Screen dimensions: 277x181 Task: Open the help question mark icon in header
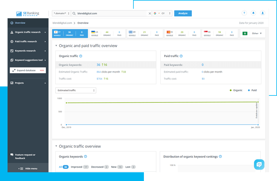(244, 13)
